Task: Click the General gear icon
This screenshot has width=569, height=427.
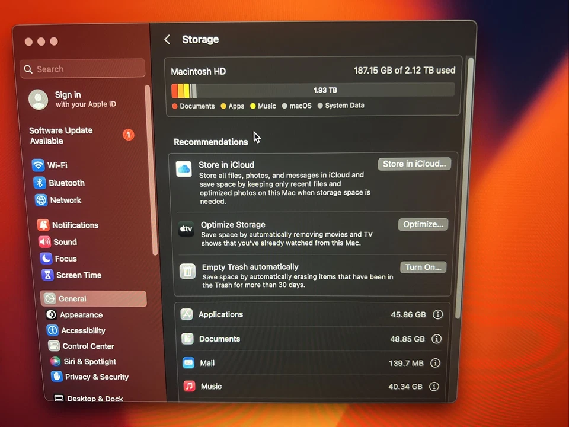Action: (50, 298)
